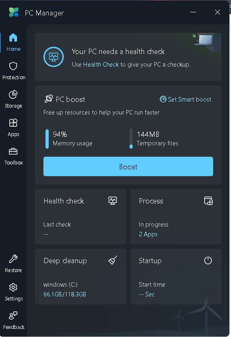Open the Startup card
This screenshot has height=337, width=231.
click(176, 277)
